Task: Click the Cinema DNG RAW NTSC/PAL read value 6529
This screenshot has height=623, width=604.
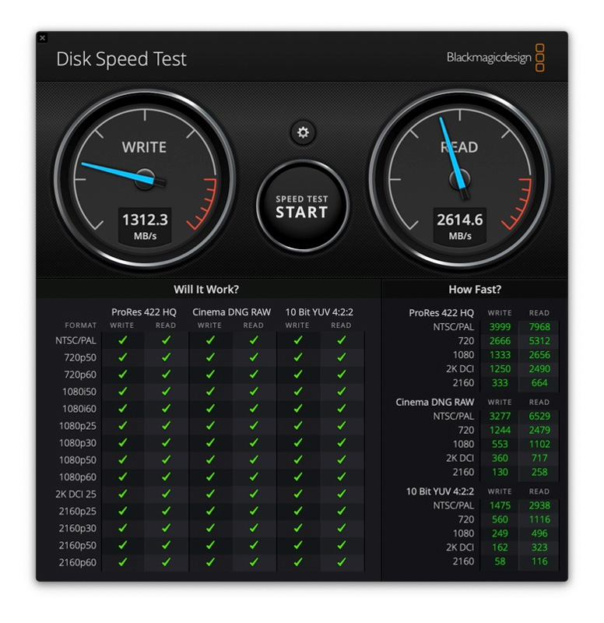Action: 539,416
